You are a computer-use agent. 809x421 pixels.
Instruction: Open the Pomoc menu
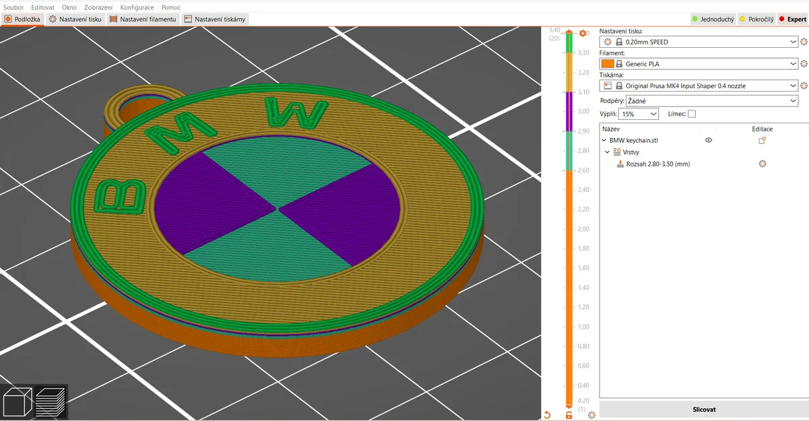[x=171, y=7]
